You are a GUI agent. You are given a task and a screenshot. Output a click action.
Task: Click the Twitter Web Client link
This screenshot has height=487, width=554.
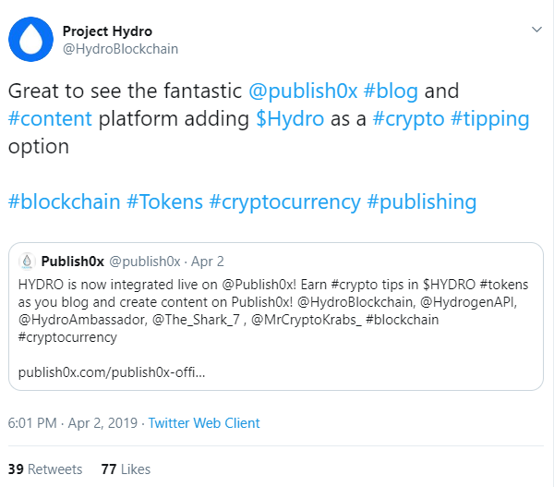click(204, 423)
